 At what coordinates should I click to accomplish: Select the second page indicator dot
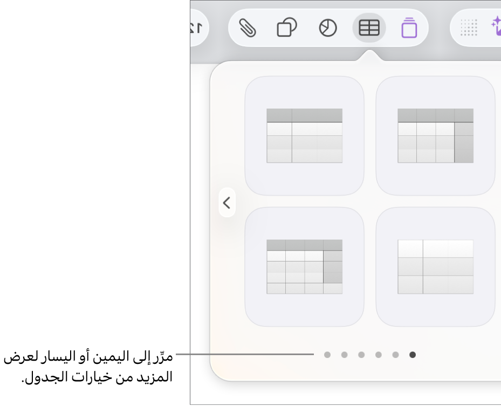pyautogui.click(x=345, y=355)
